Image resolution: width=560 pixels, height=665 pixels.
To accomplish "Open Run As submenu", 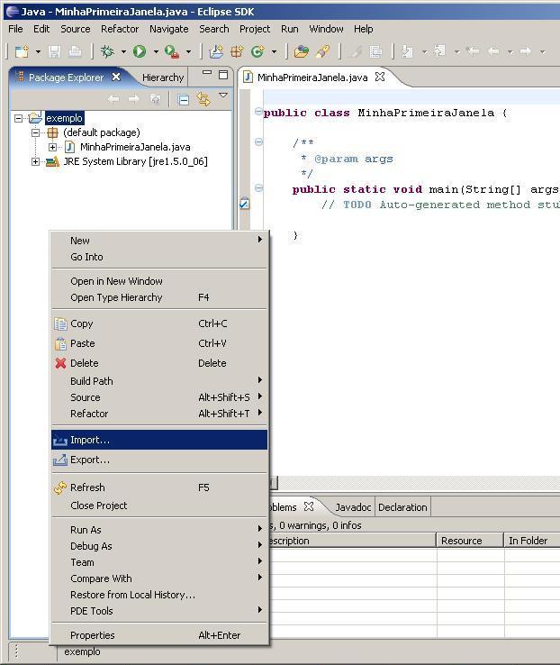I will (x=159, y=530).
